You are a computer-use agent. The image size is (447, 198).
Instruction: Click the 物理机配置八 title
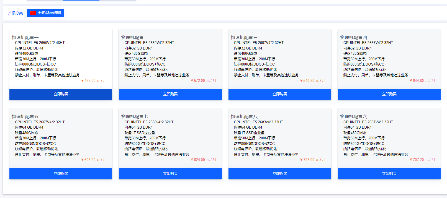coord(244,117)
